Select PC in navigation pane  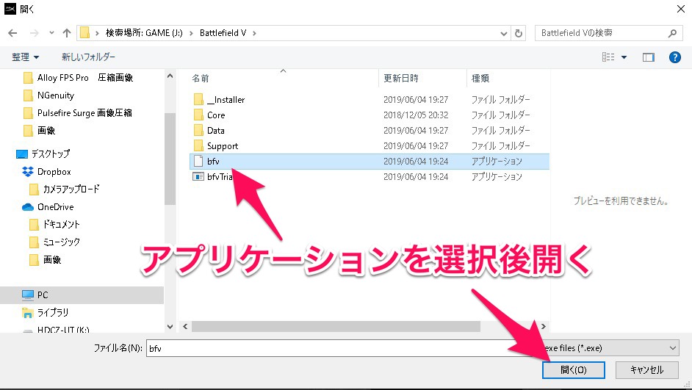click(x=82, y=295)
